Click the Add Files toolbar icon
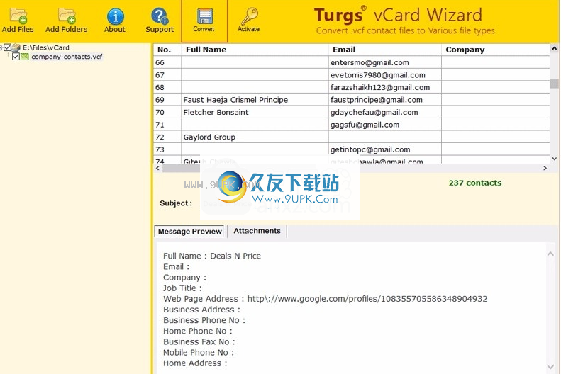Screen dimensions: 561x374 [x=18, y=21]
